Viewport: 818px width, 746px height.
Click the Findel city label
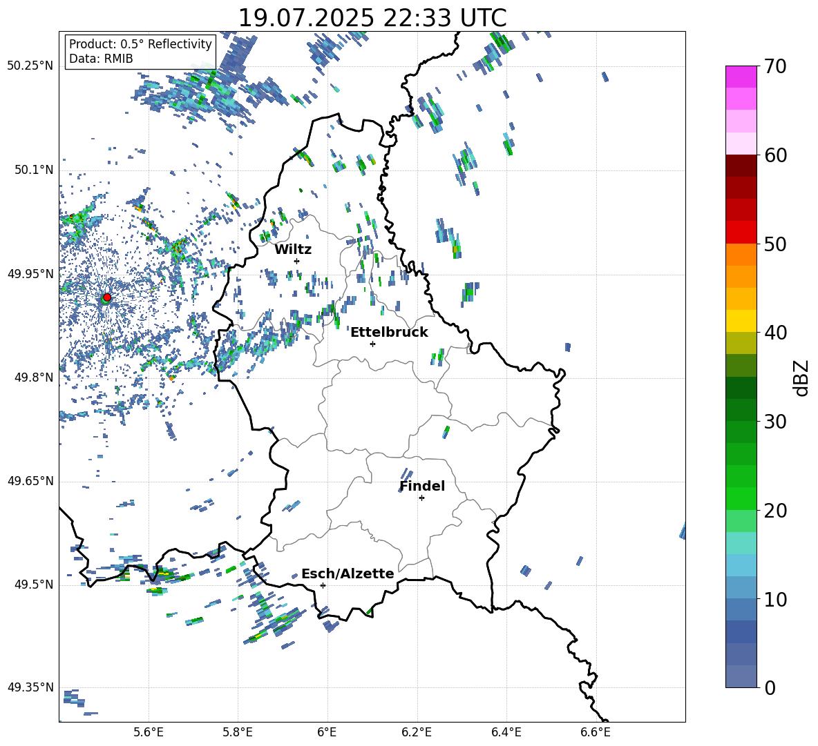422,486
